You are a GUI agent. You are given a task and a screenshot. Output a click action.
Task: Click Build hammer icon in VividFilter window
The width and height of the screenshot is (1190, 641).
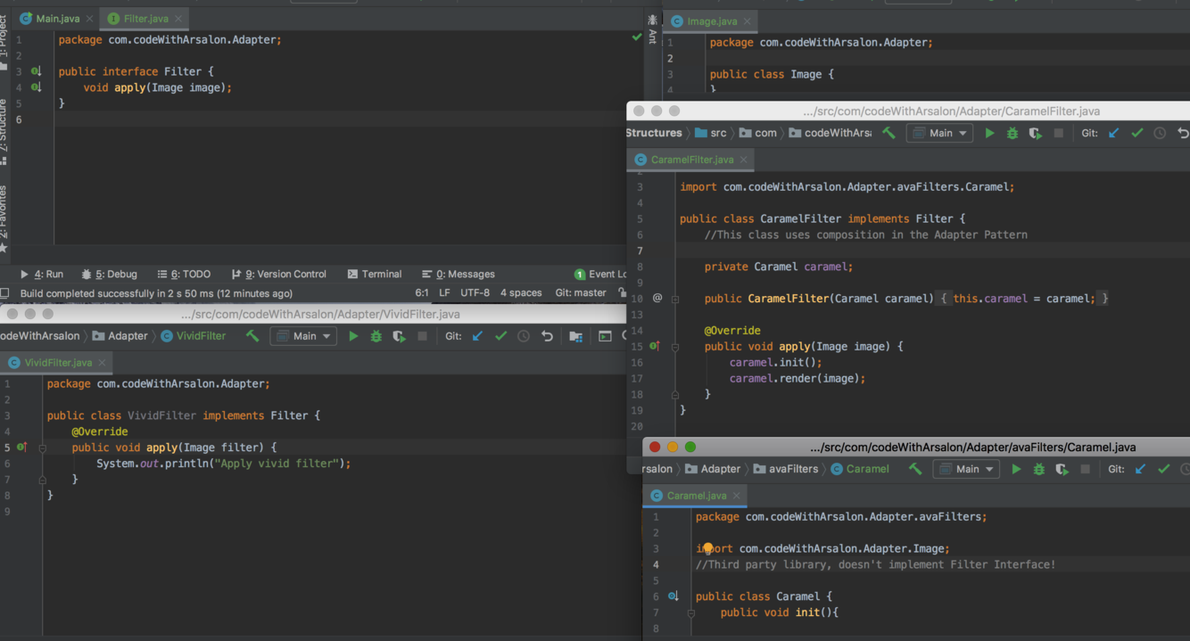(252, 336)
